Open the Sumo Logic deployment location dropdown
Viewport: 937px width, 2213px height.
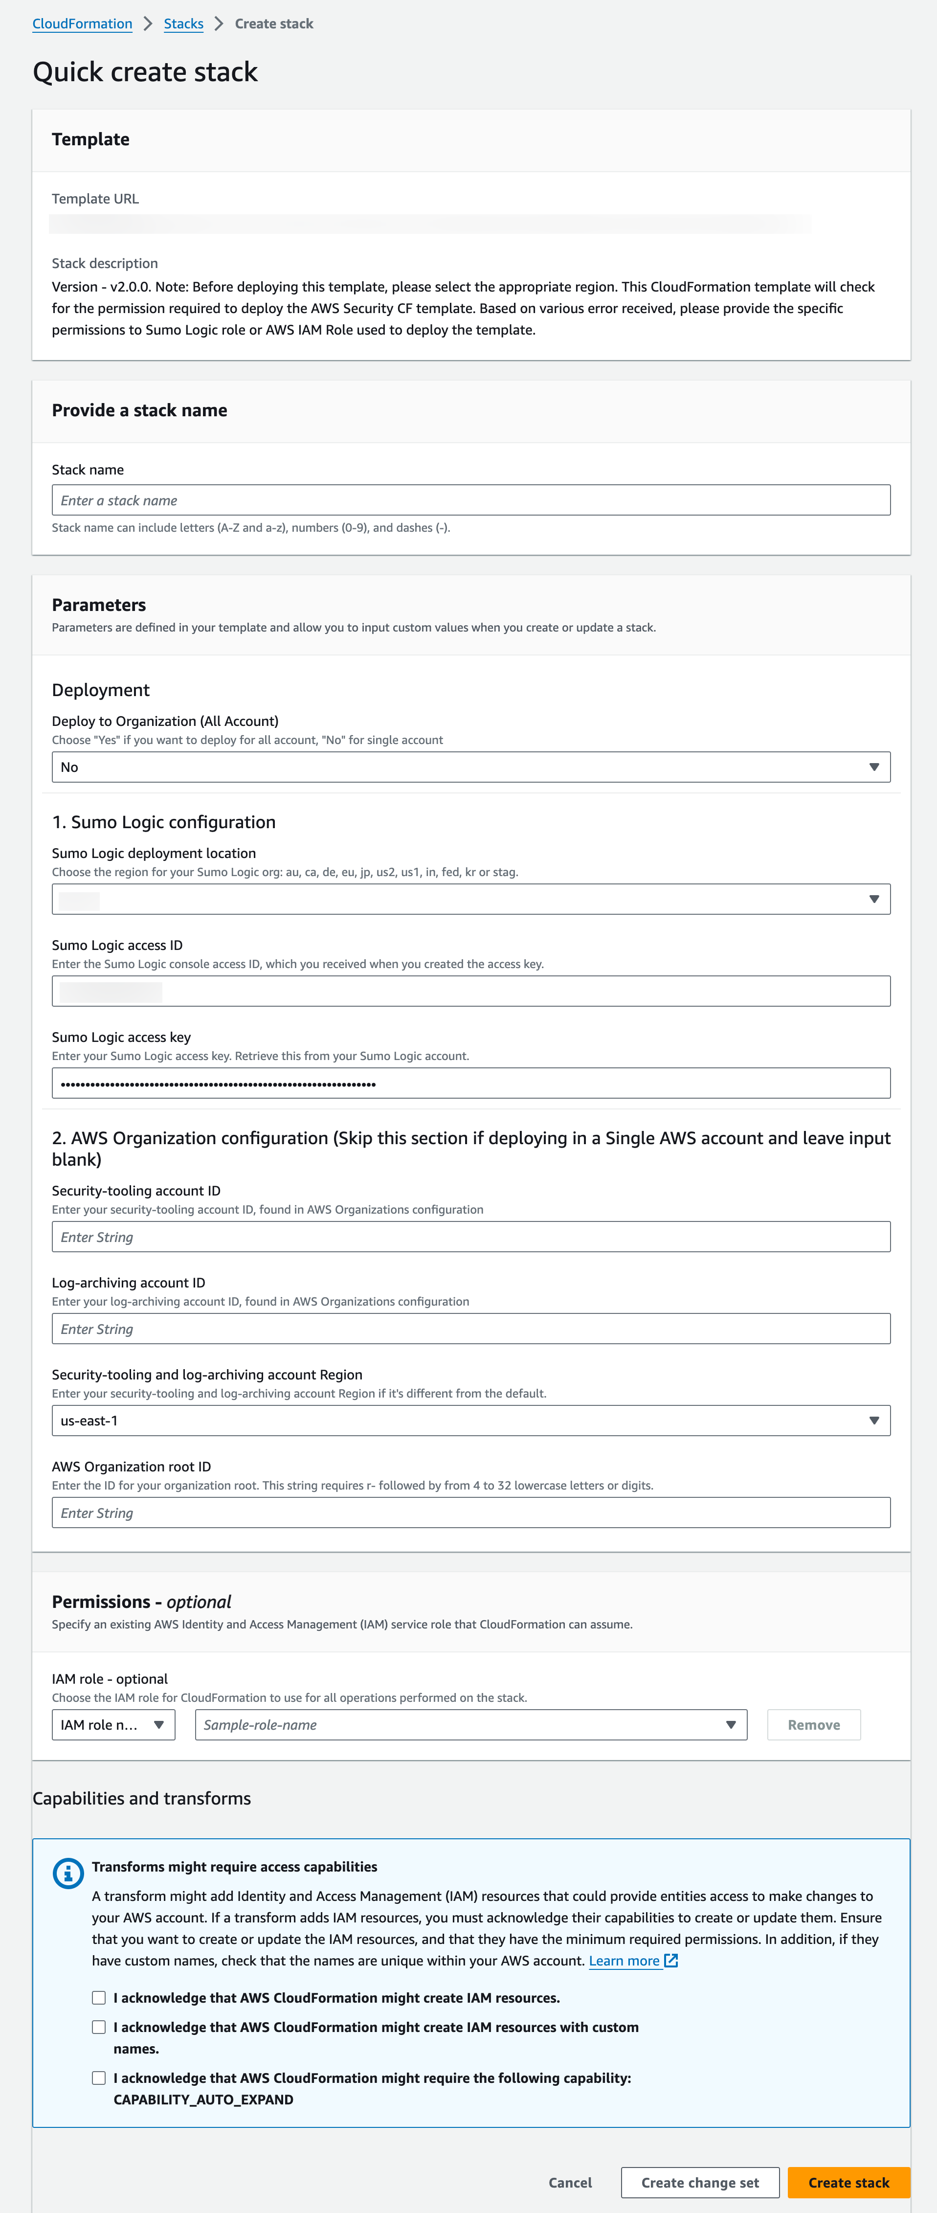point(471,899)
